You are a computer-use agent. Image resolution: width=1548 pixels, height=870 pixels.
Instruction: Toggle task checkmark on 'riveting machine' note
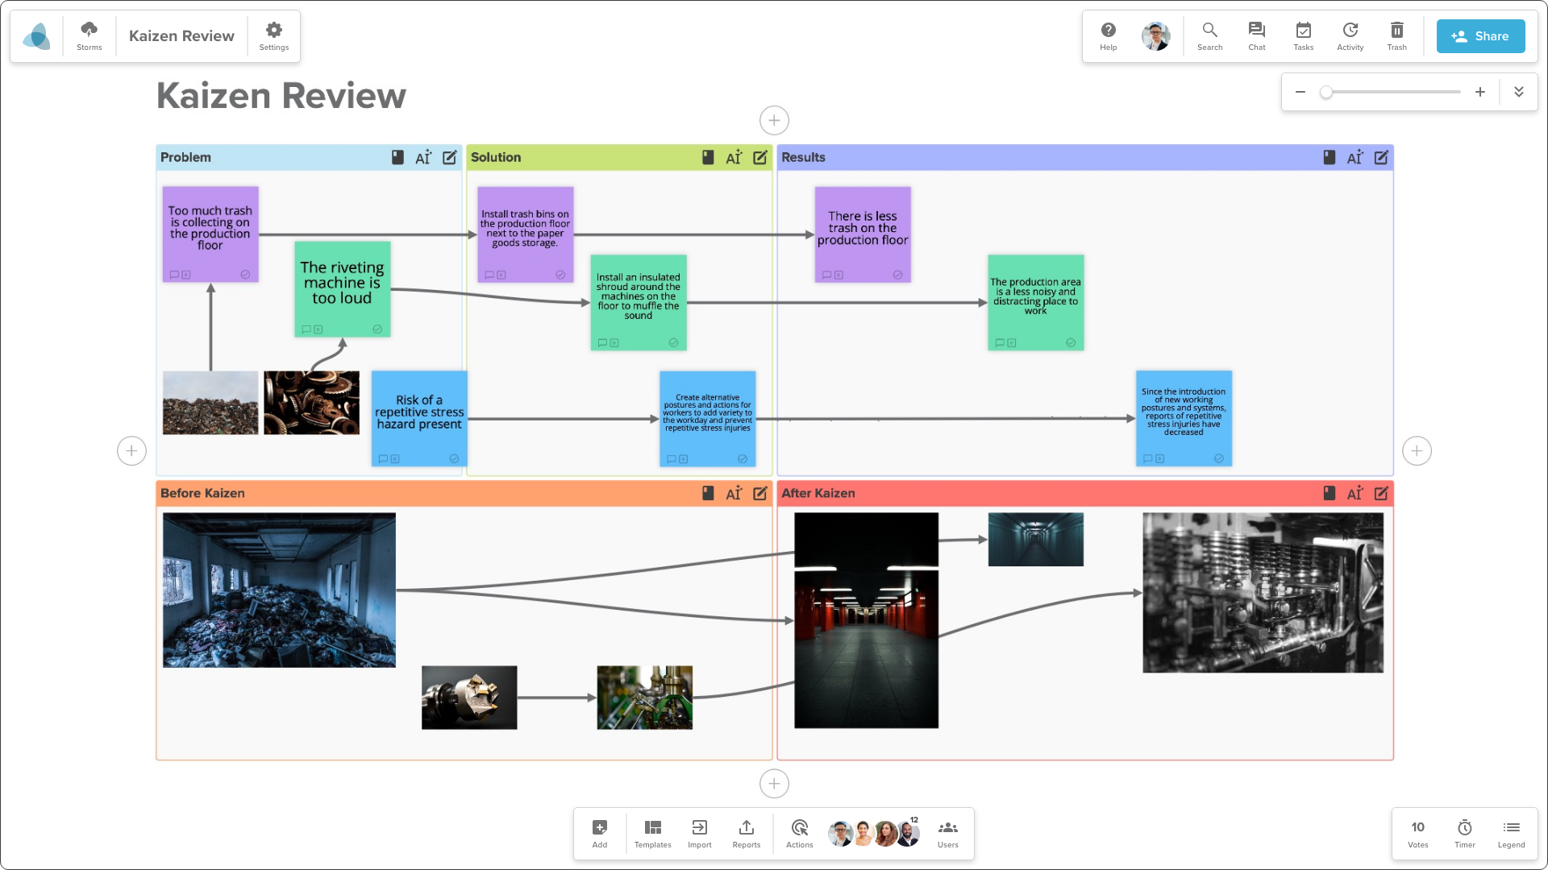tap(377, 329)
